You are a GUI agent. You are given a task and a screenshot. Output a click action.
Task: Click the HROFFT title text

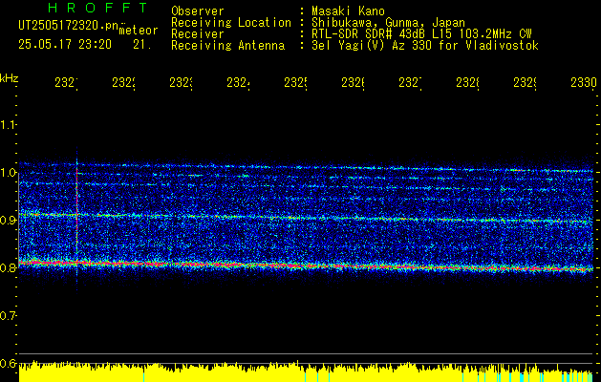pyautogui.click(x=97, y=8)
